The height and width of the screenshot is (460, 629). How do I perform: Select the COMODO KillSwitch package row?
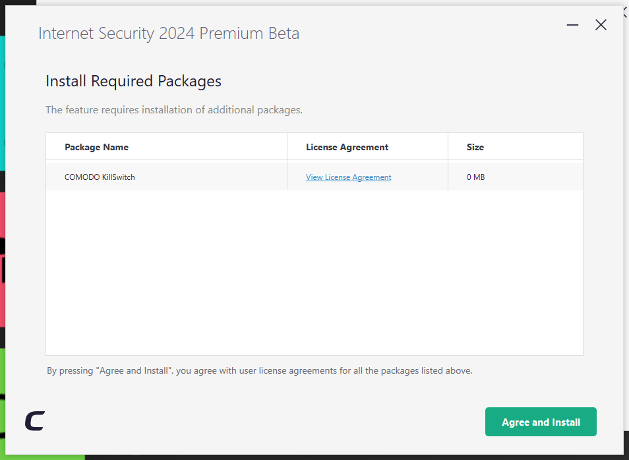pos(314,177)
